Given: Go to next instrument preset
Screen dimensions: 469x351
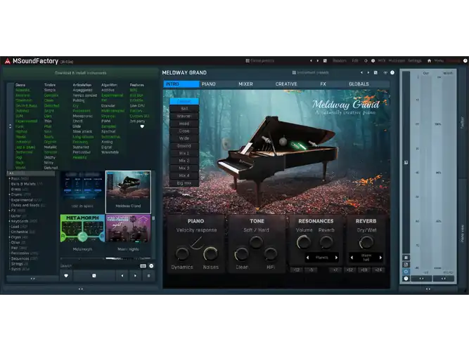Looking at the screenshot, I should click(x=368, y=72).
